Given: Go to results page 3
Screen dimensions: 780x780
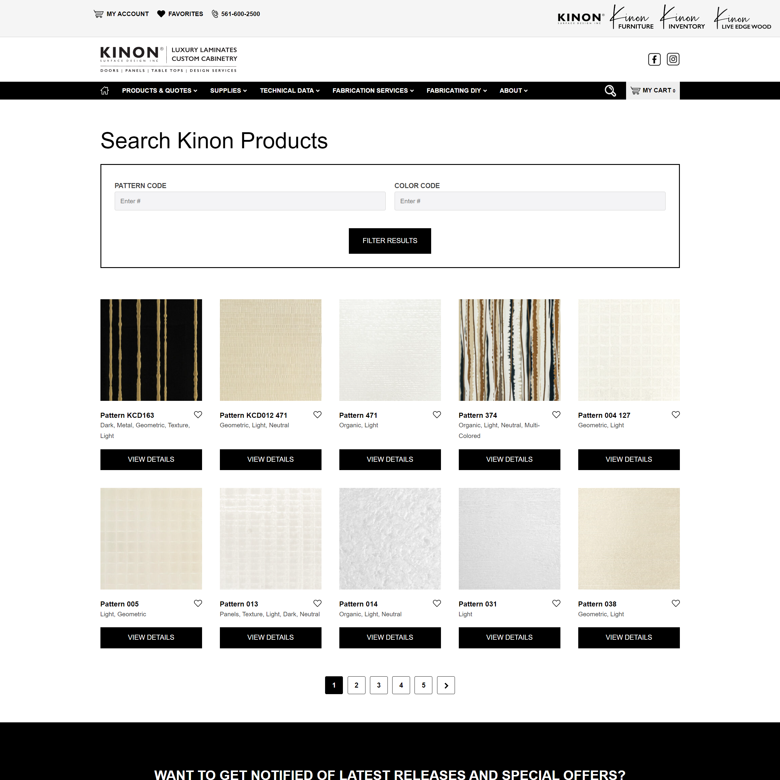Looking at the screenshot, I should point(378,685).
